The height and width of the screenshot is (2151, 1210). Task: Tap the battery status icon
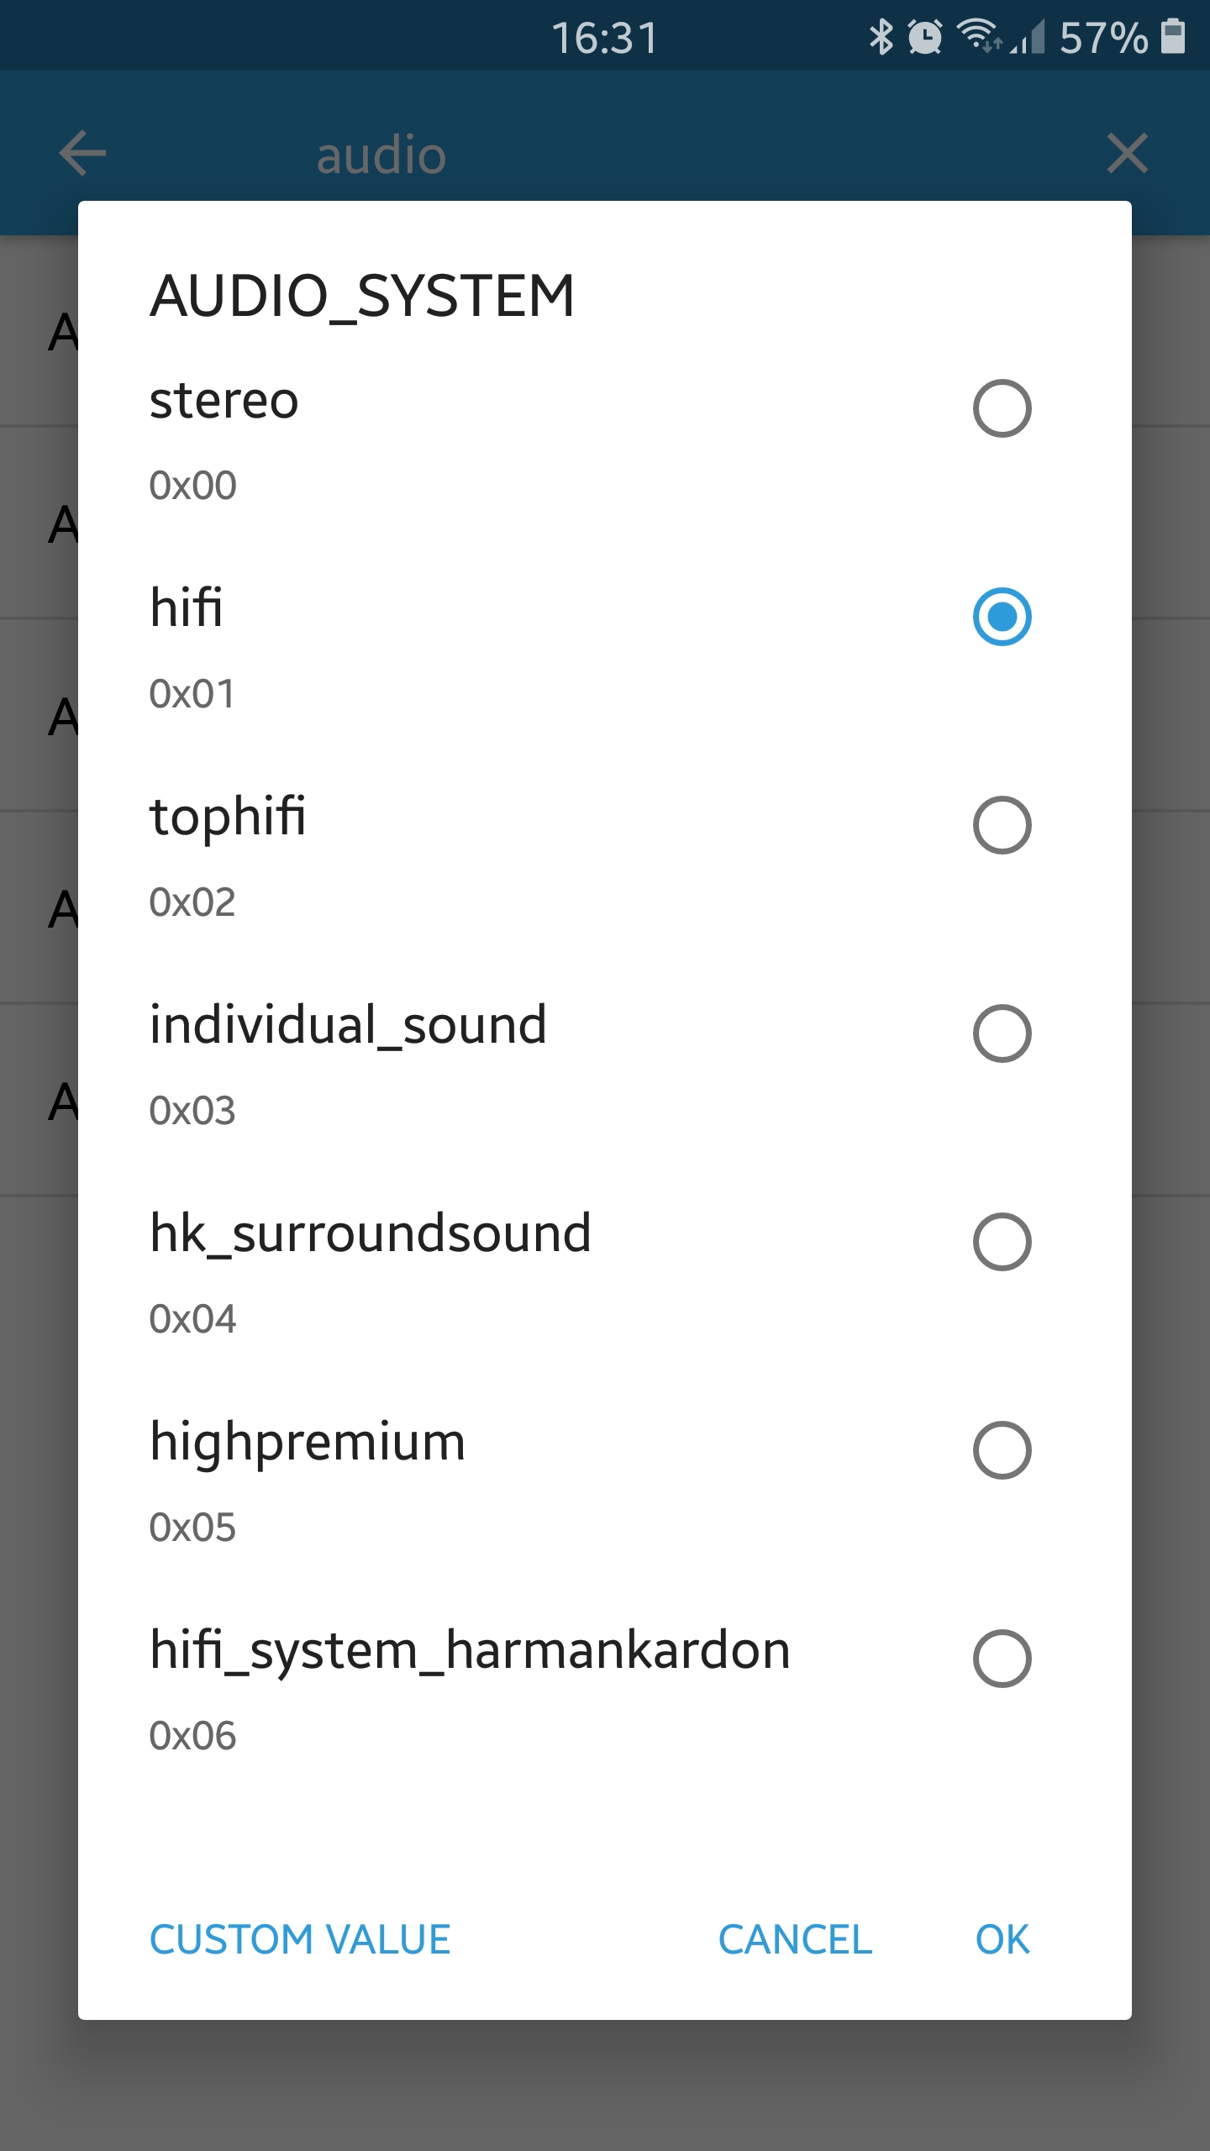pos(1173,37)
